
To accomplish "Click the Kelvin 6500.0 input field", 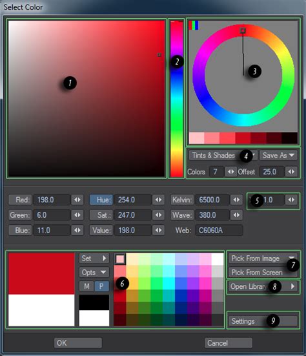I will (x=212, y=200).
